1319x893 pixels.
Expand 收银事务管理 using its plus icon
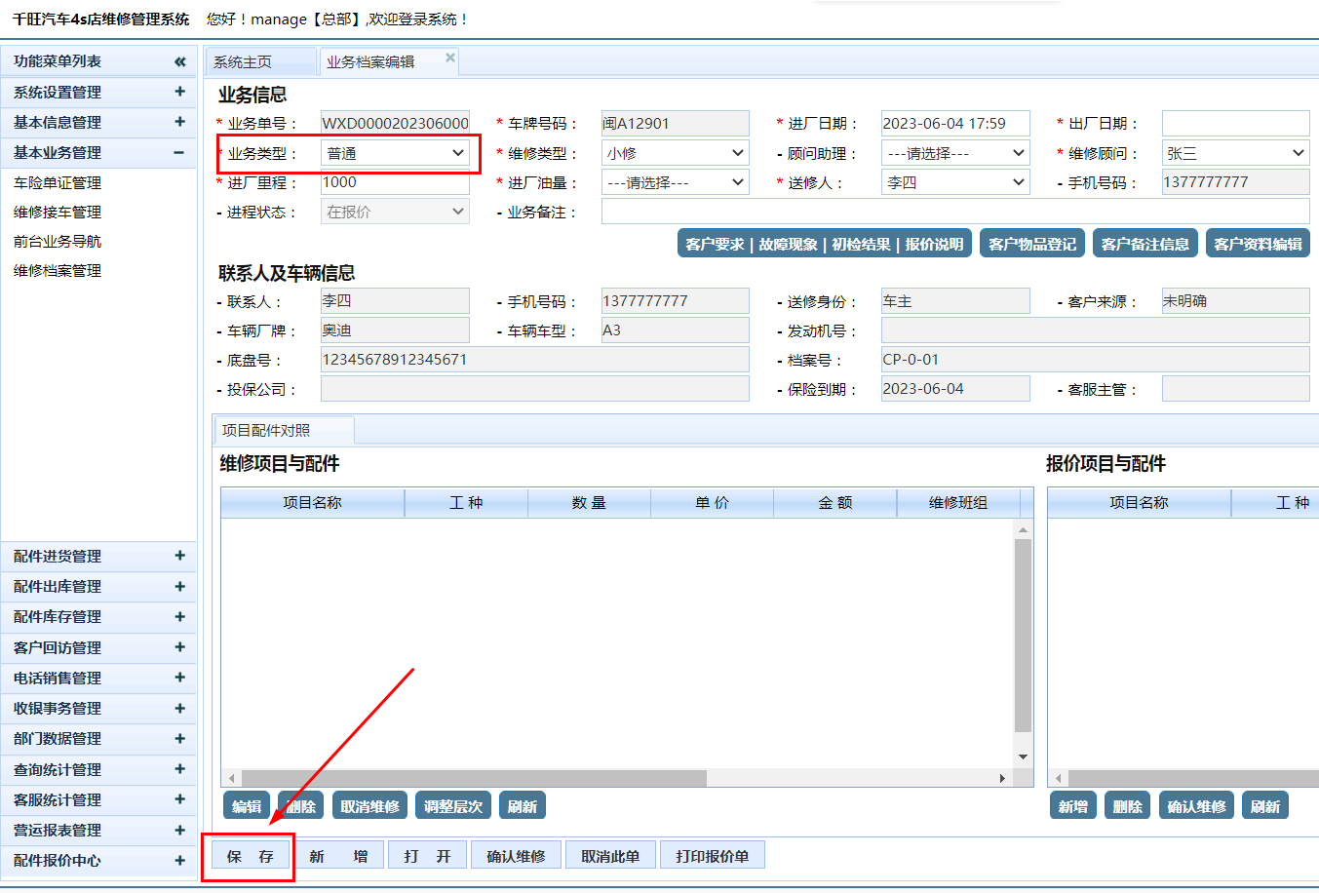click(x=179, y=708)
